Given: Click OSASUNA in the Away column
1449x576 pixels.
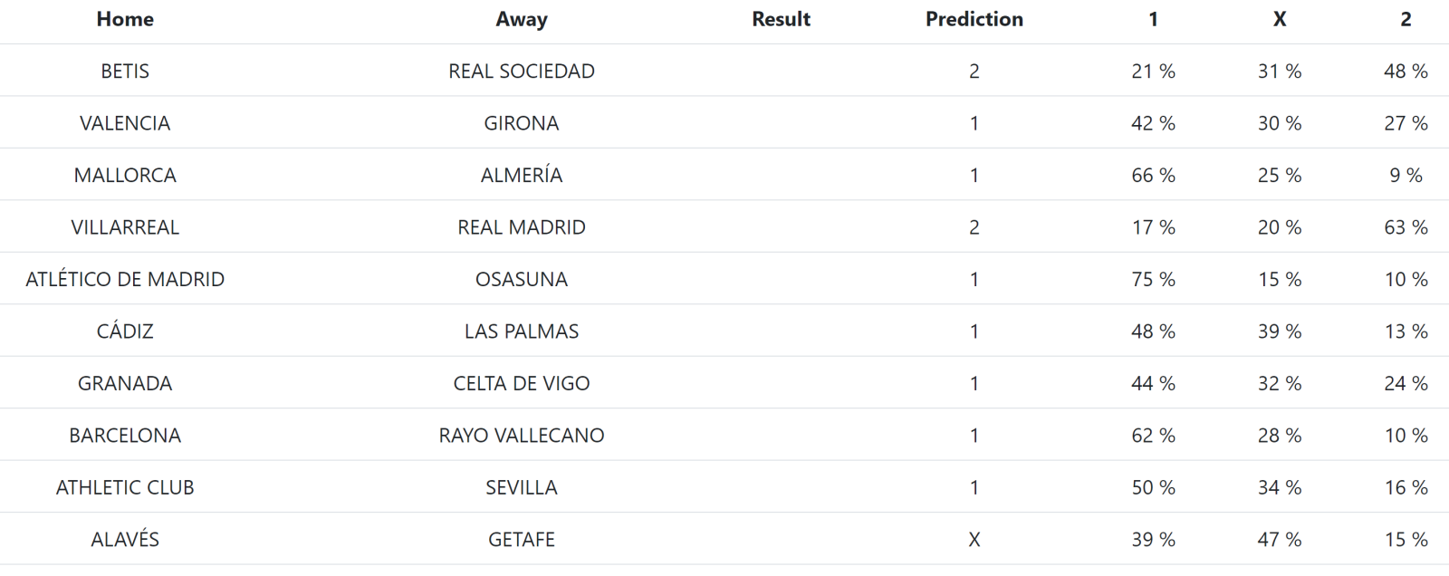Looking at the screenshot, I should 522,279.
